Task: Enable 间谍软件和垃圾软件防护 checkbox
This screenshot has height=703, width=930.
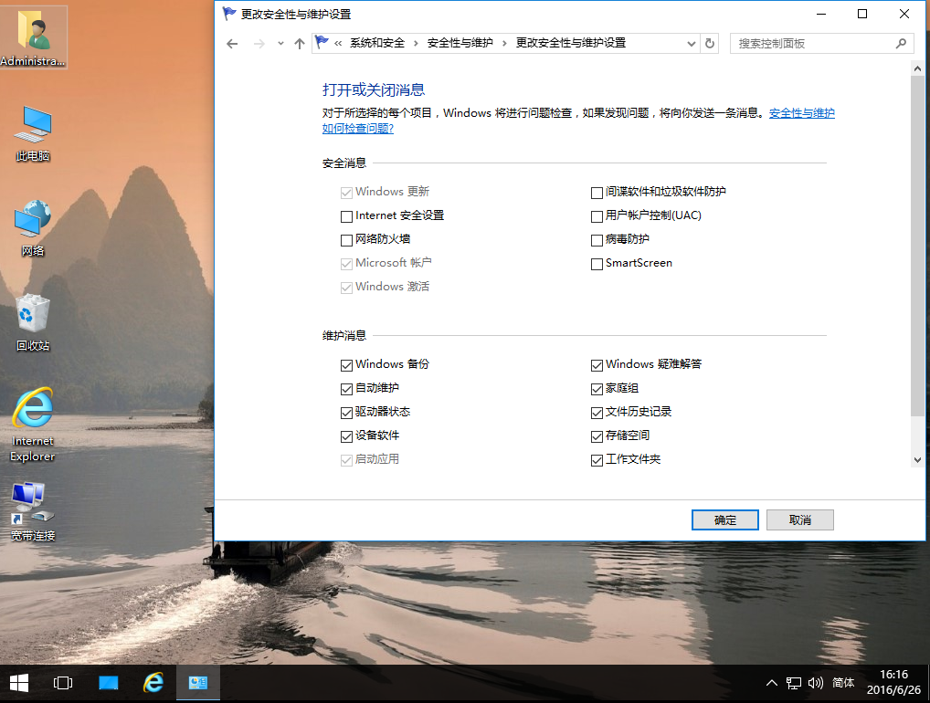Action: tap(597, 193)
